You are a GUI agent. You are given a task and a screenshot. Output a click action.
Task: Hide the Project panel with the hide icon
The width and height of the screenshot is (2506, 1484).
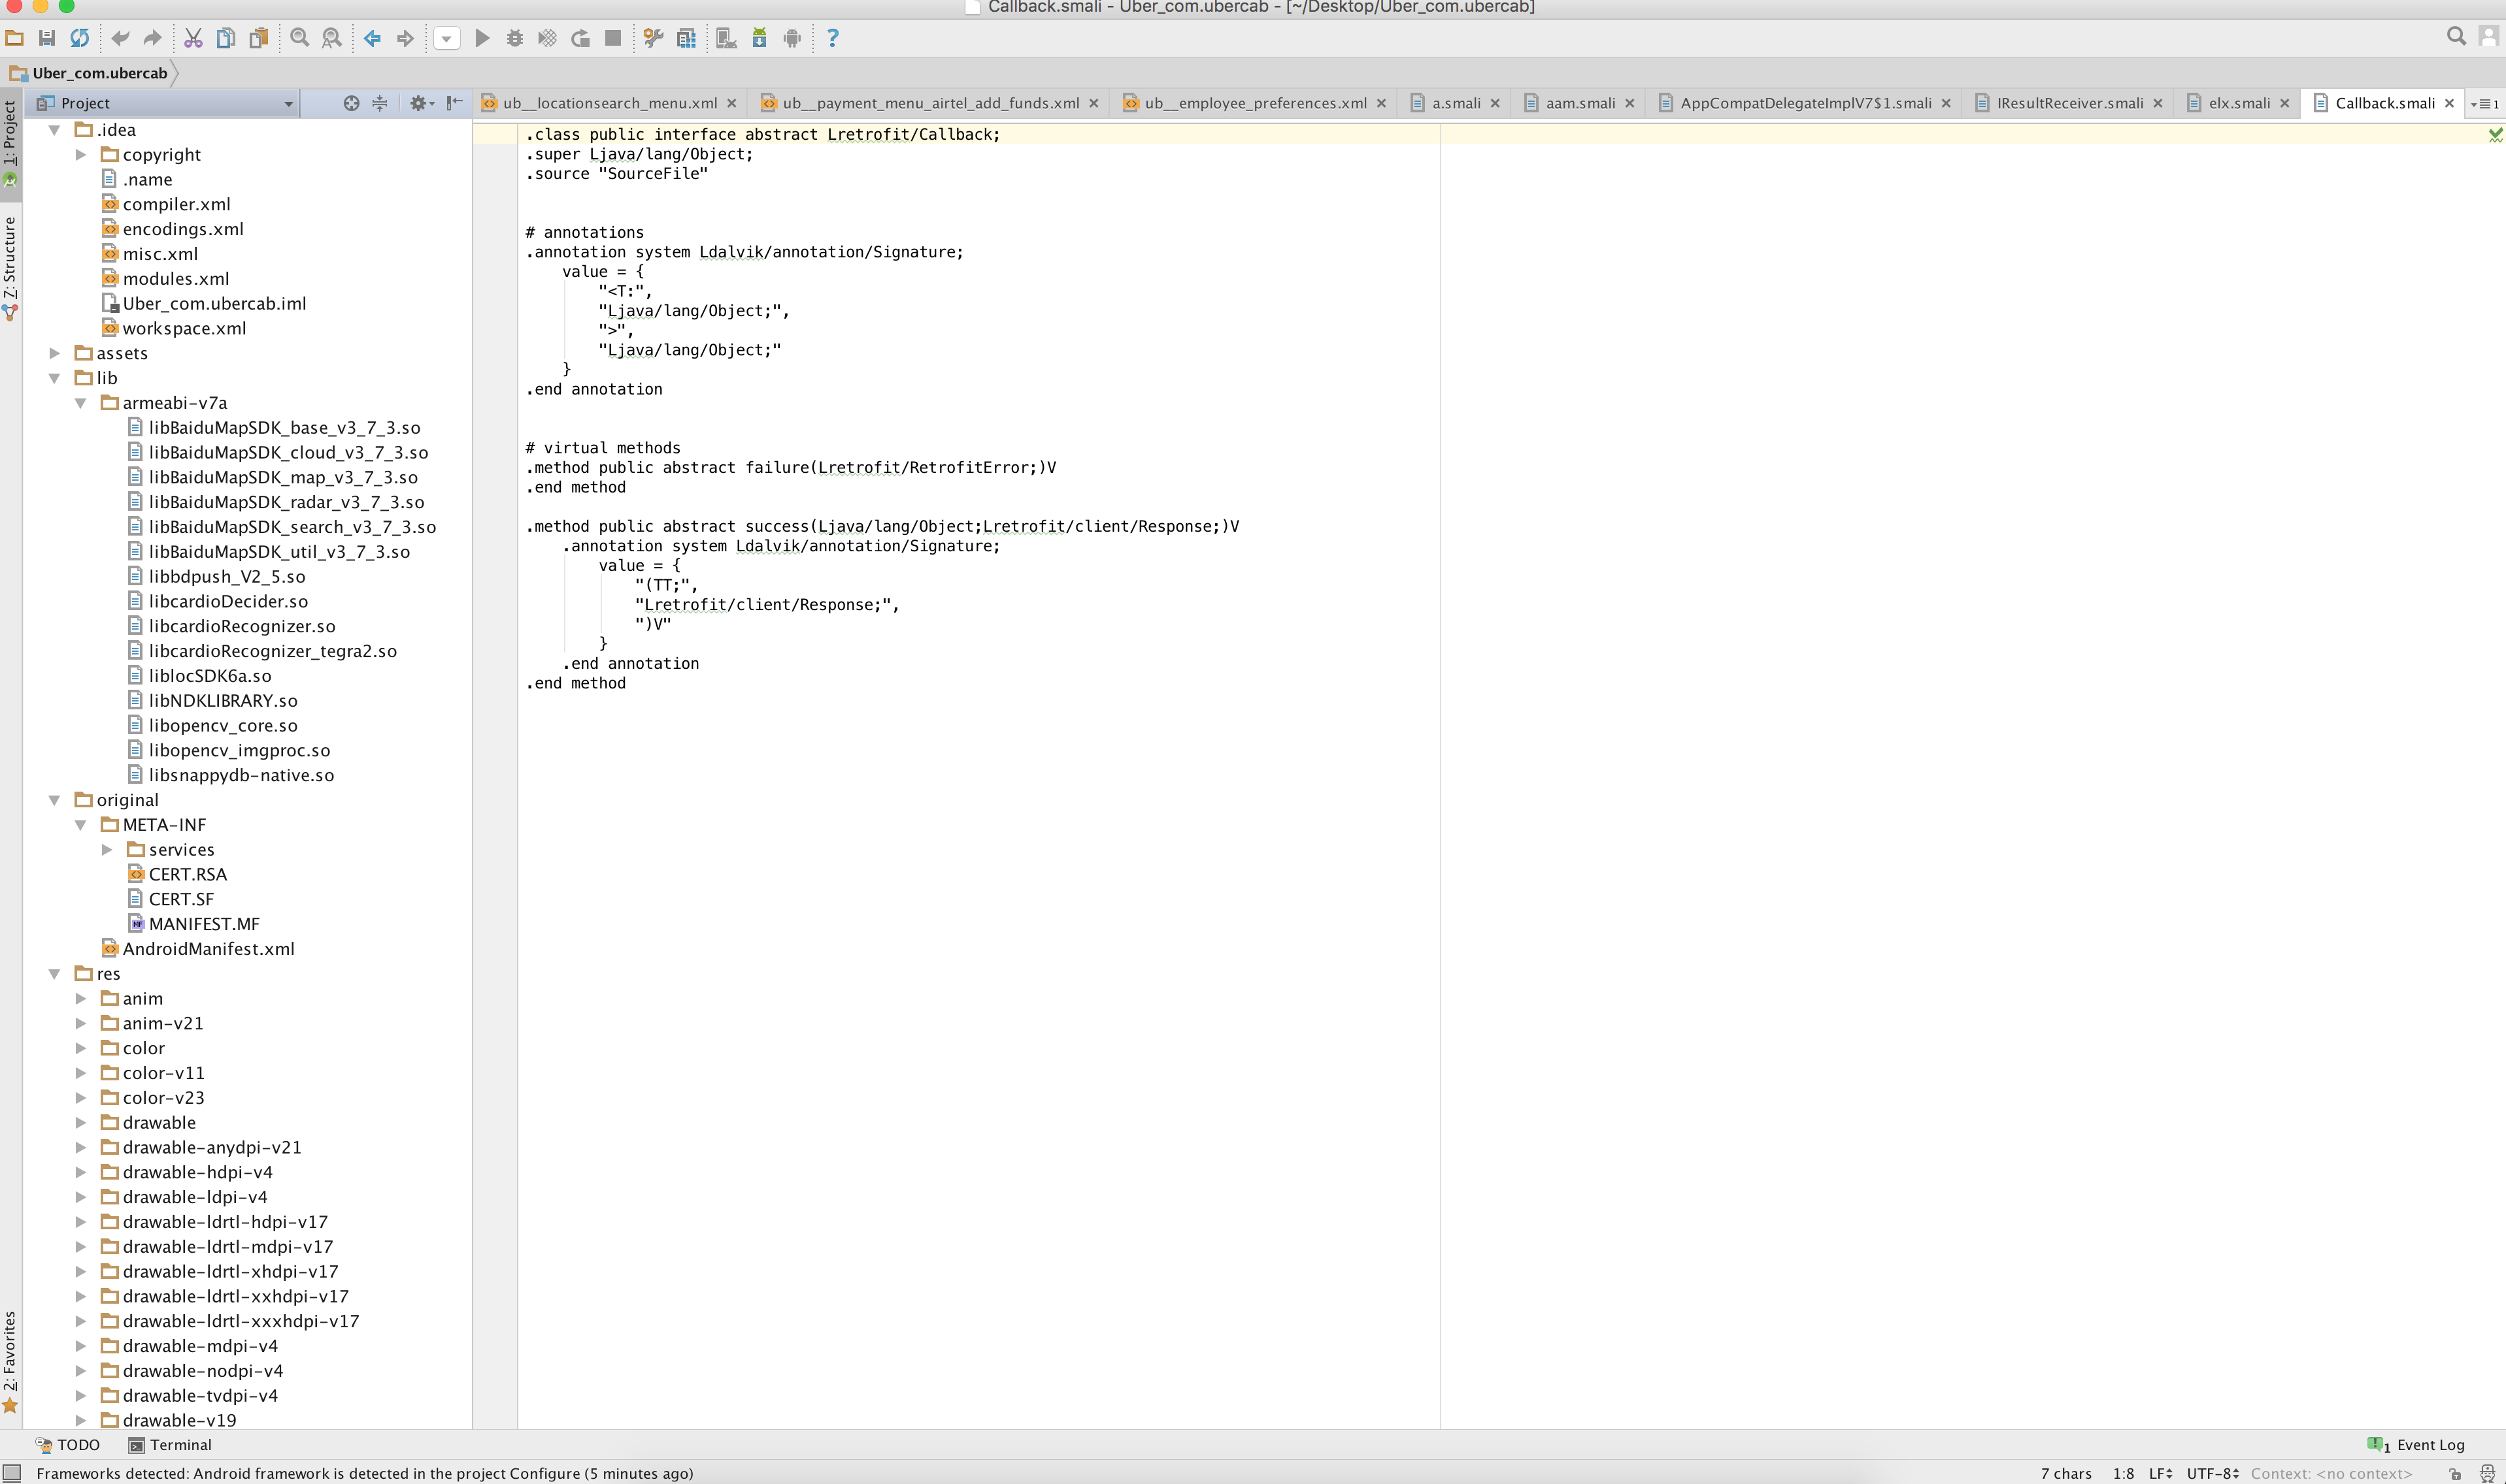[x=454, y=103]
